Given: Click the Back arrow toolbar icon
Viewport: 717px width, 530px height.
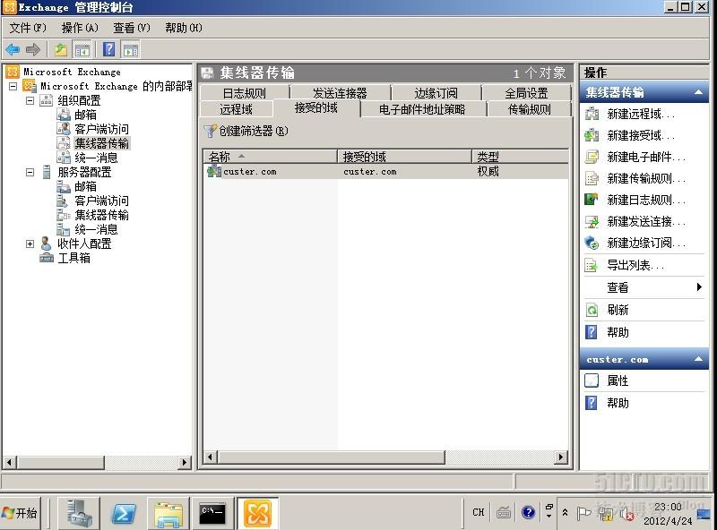Looking at the screenshot, I should [x=13, y=49].
